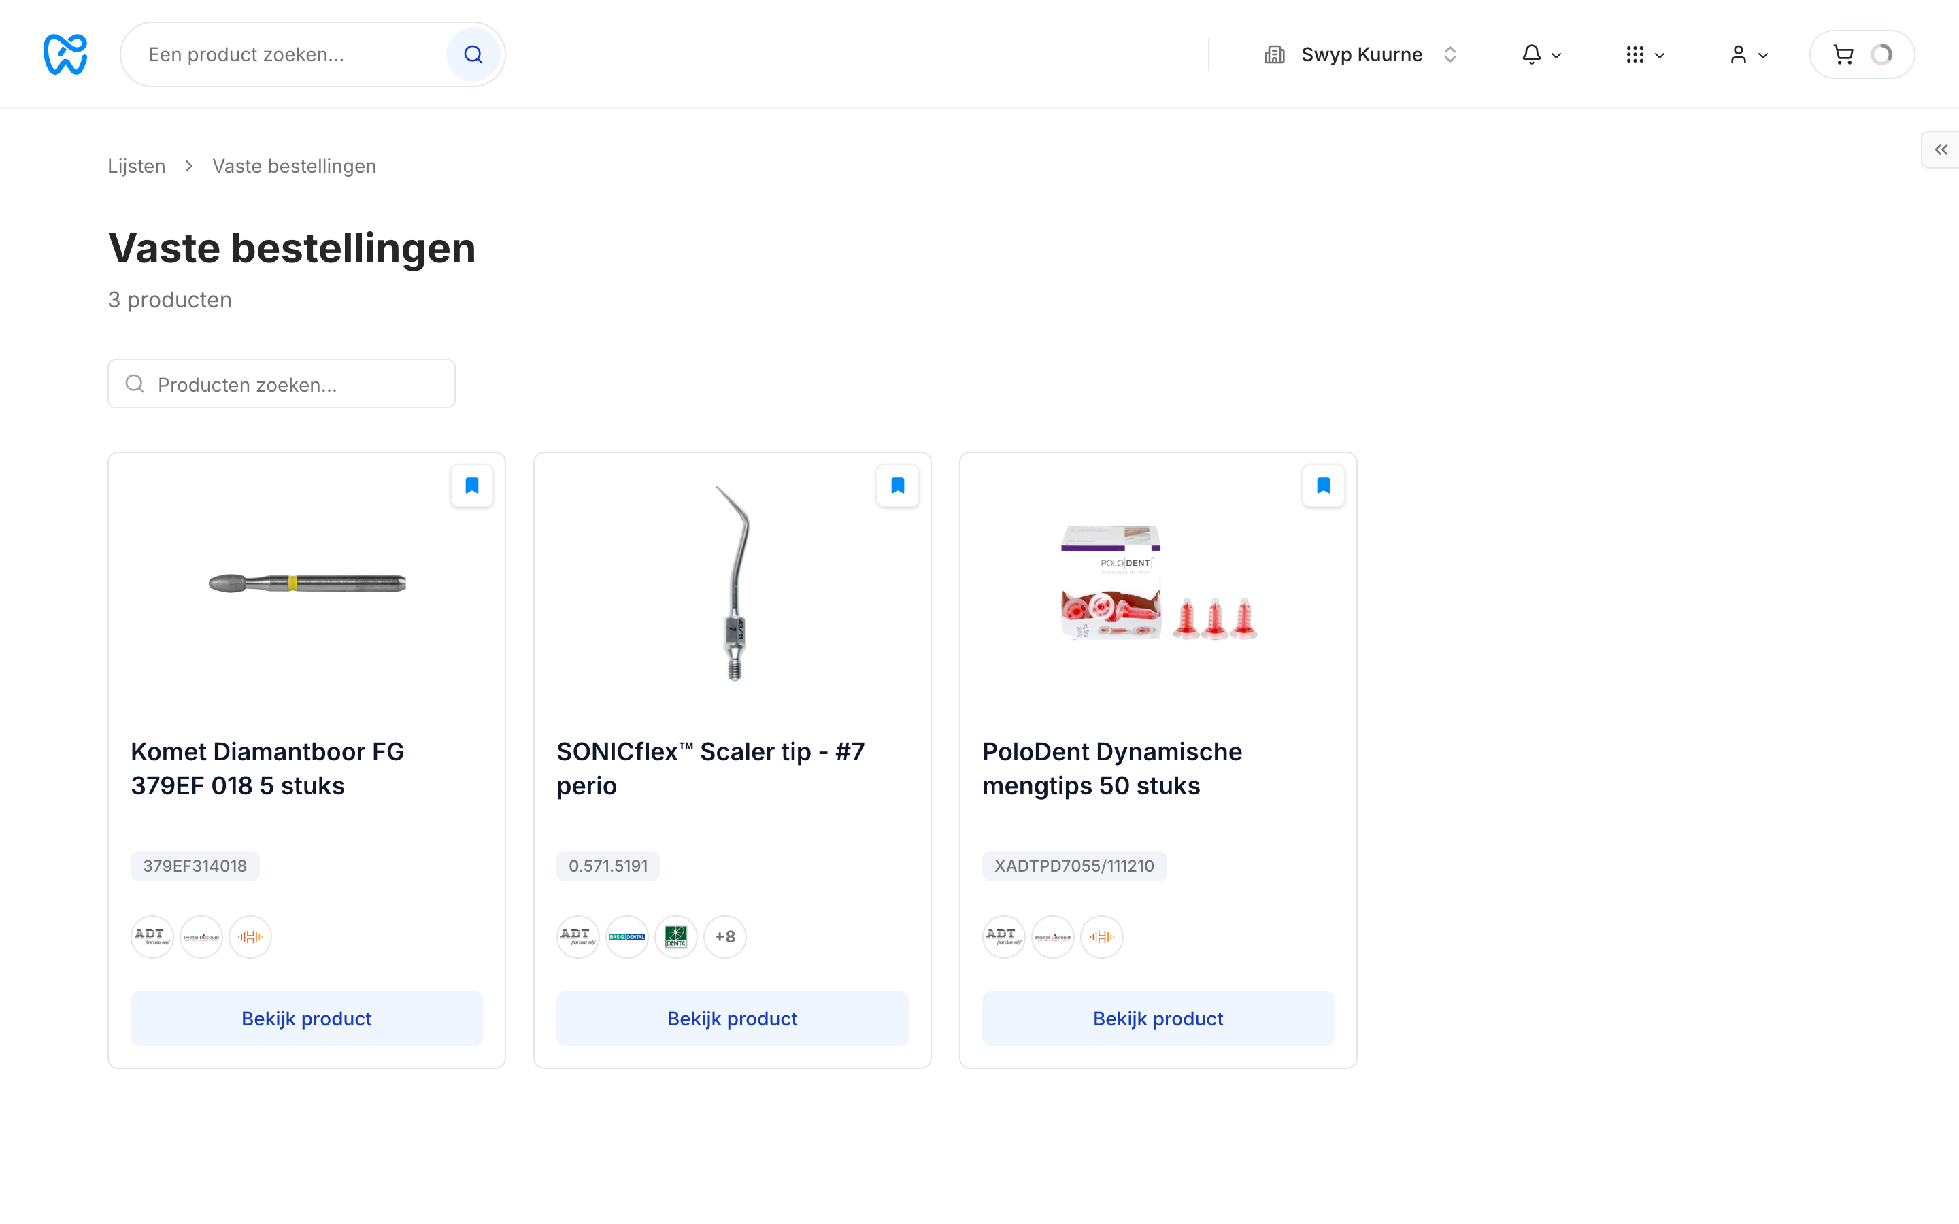
Task: Toggle bookmark on Komet Diamantboor product
Action: click(x=472, y=486)
